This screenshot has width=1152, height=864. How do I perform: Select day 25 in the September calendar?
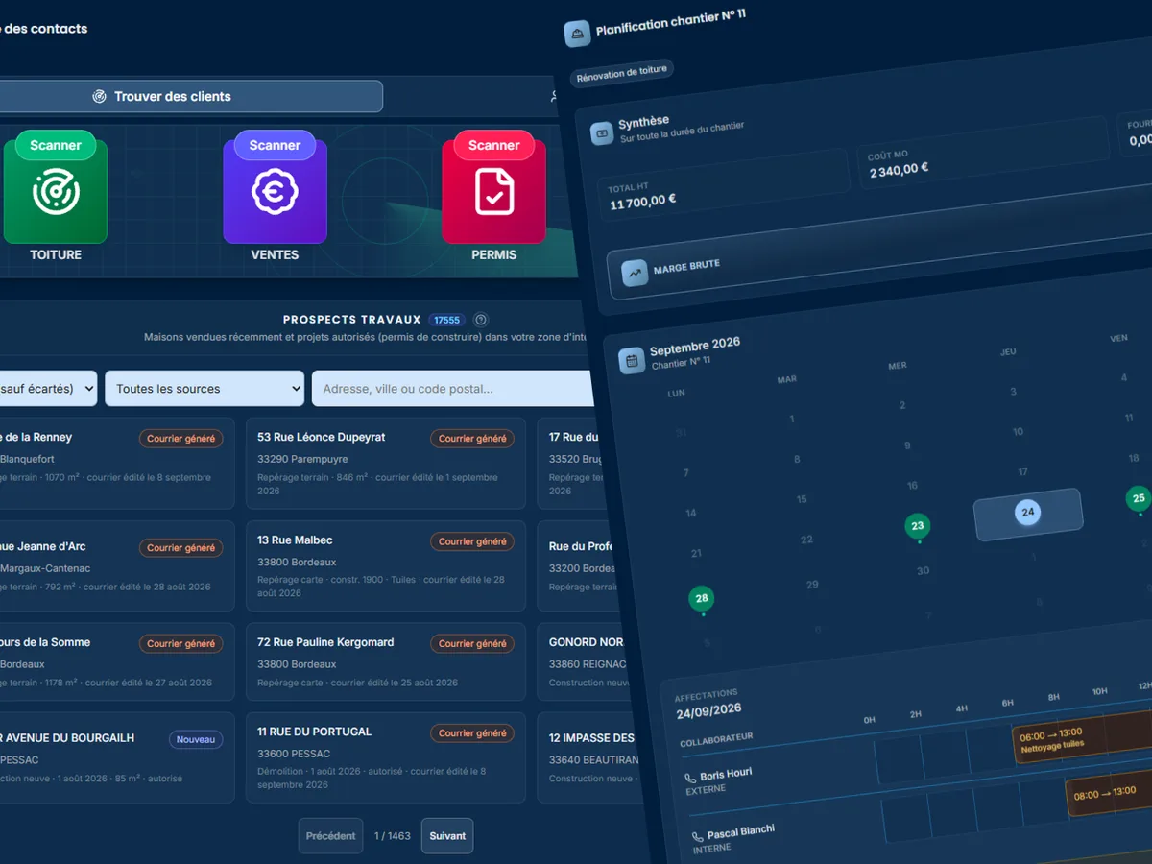(1139, 498)
